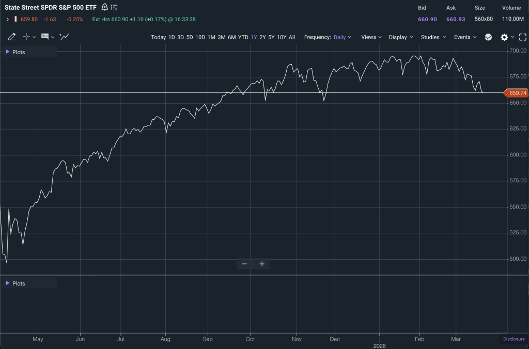The height and width of the screenshot is (349, 529).
Task: Select the YTD time range
Action: (243, 37)
